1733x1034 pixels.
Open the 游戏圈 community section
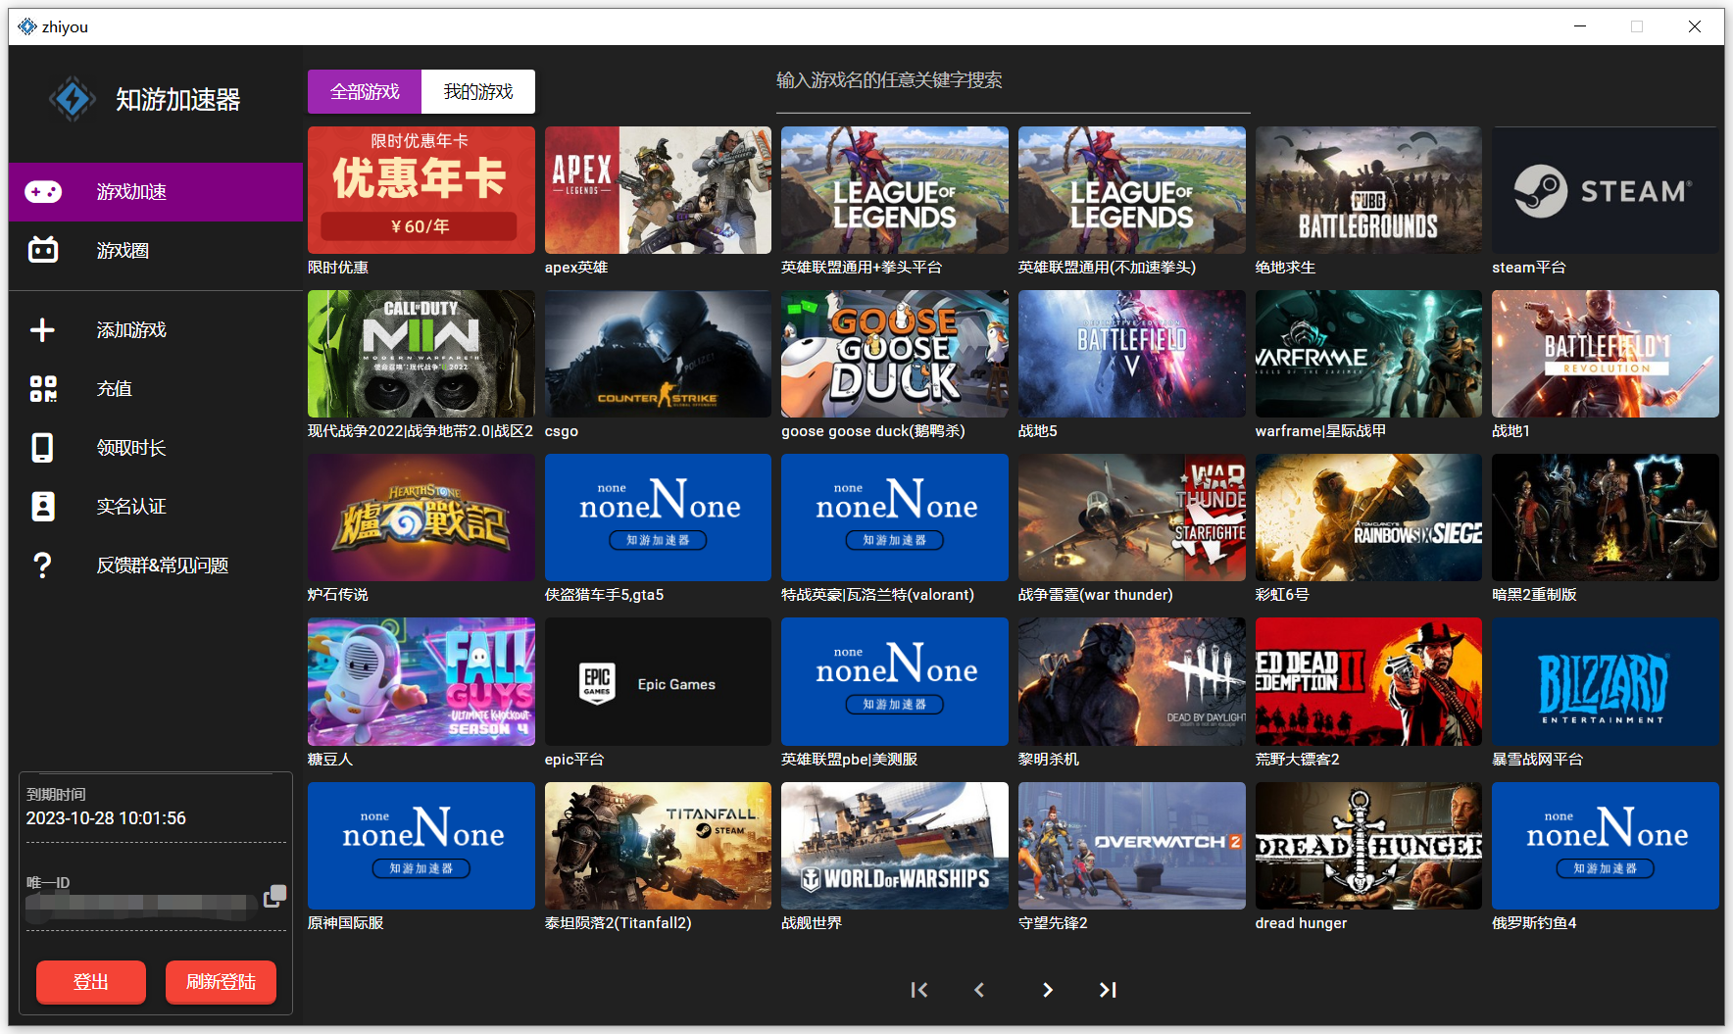pyautogui.click(x=156, y=251)
